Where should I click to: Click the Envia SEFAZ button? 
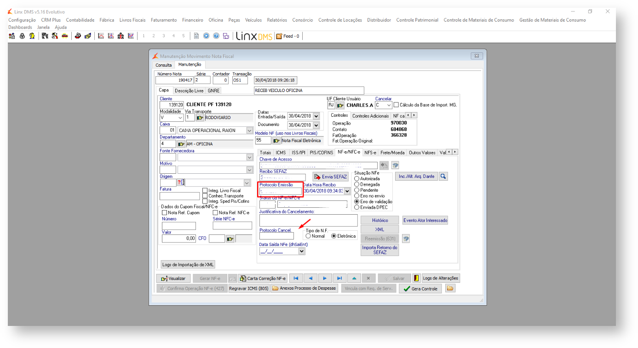pos(330,177)
